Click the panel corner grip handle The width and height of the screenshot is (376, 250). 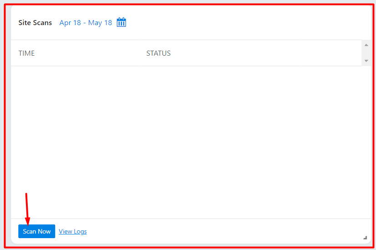tap(365, 238)
